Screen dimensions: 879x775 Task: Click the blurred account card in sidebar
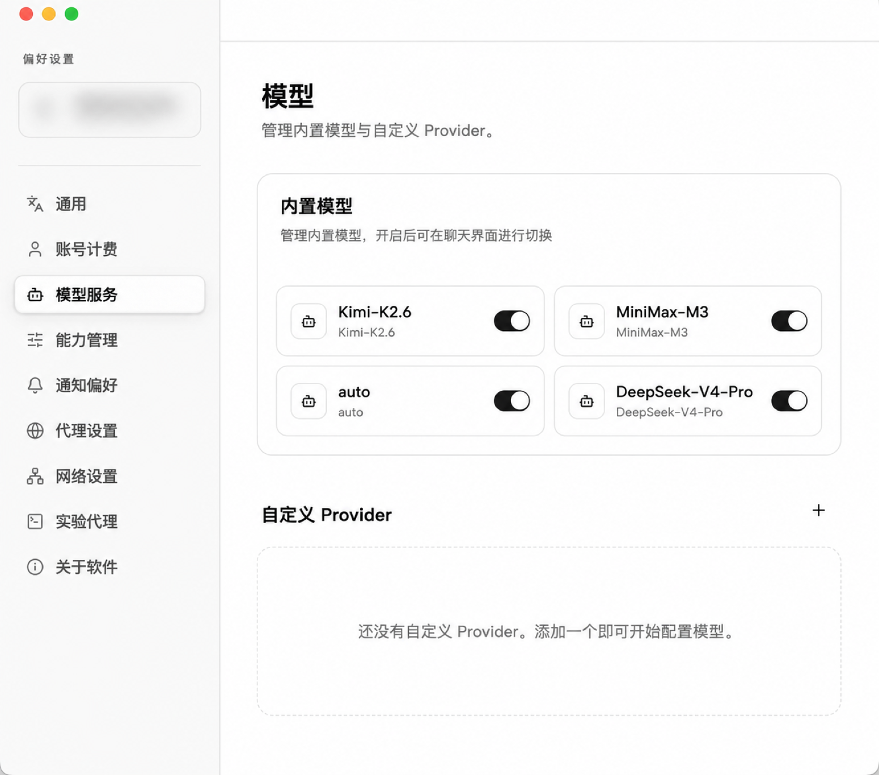click(109, 109)
